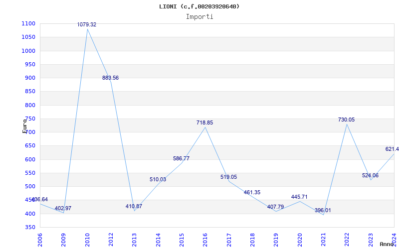
Task: Click the Anno axis title
Action: click(387, 244)
